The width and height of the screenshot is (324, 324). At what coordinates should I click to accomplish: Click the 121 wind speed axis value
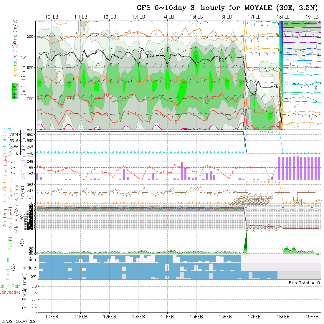tap(30, 197)
